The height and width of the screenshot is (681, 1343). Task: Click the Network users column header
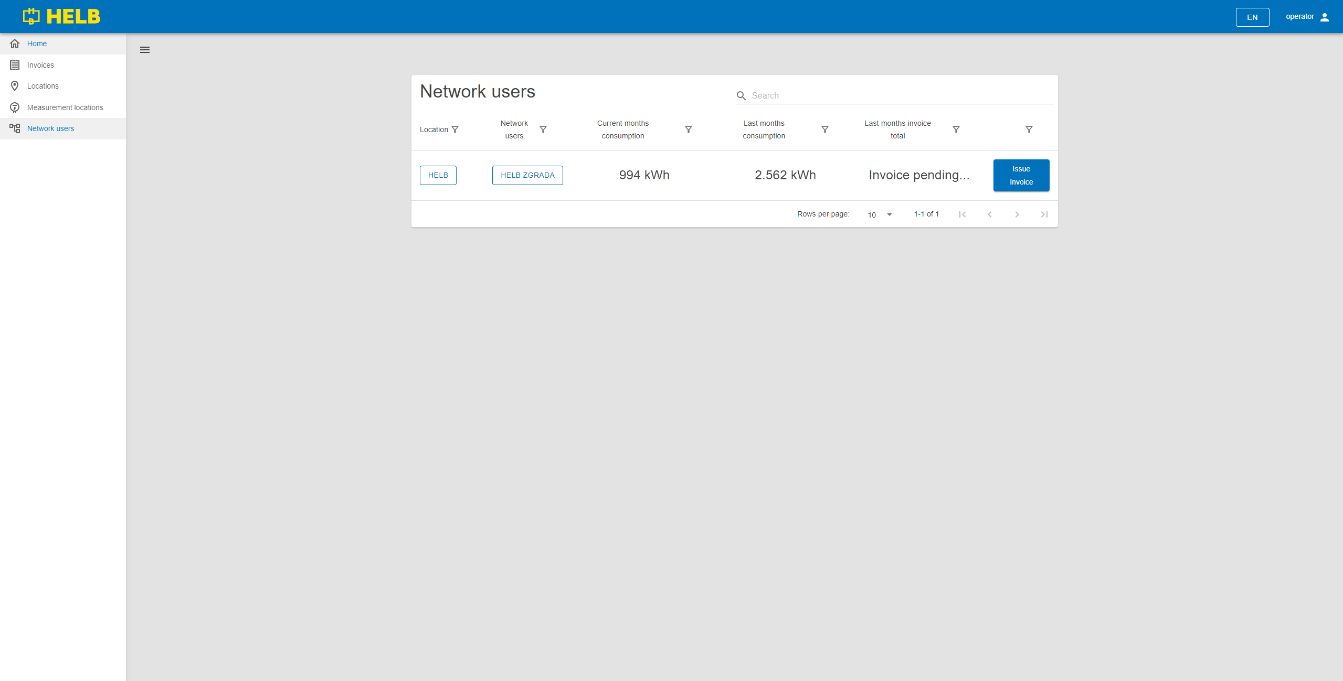point(514,129)
